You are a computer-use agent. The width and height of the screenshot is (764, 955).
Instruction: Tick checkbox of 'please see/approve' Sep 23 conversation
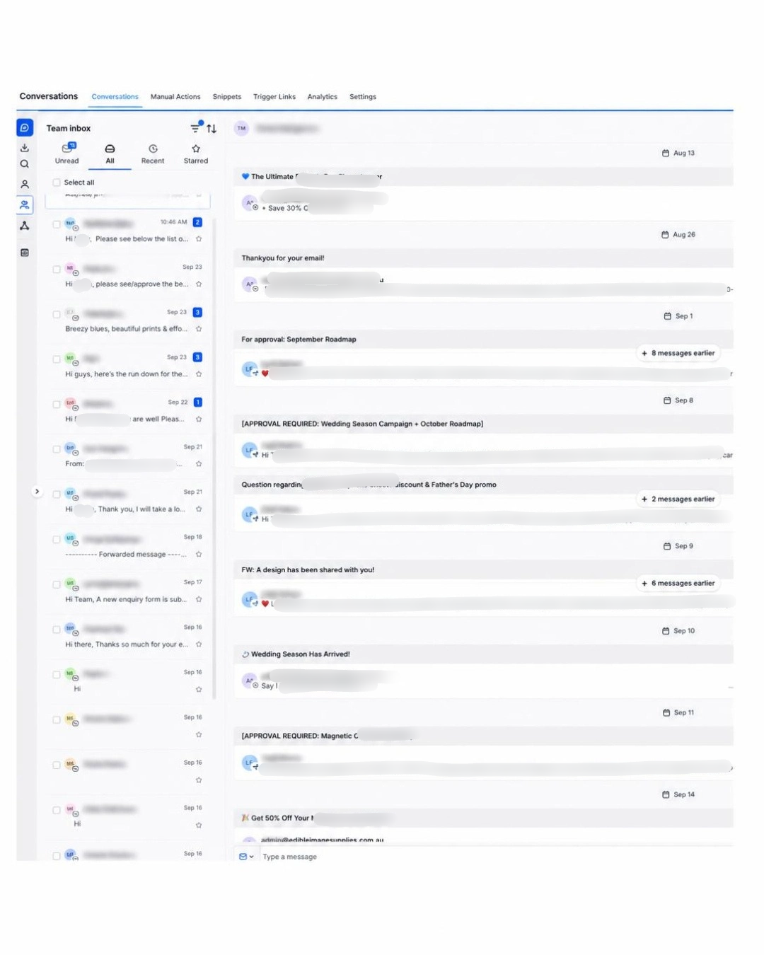click(x=57, y=270)
